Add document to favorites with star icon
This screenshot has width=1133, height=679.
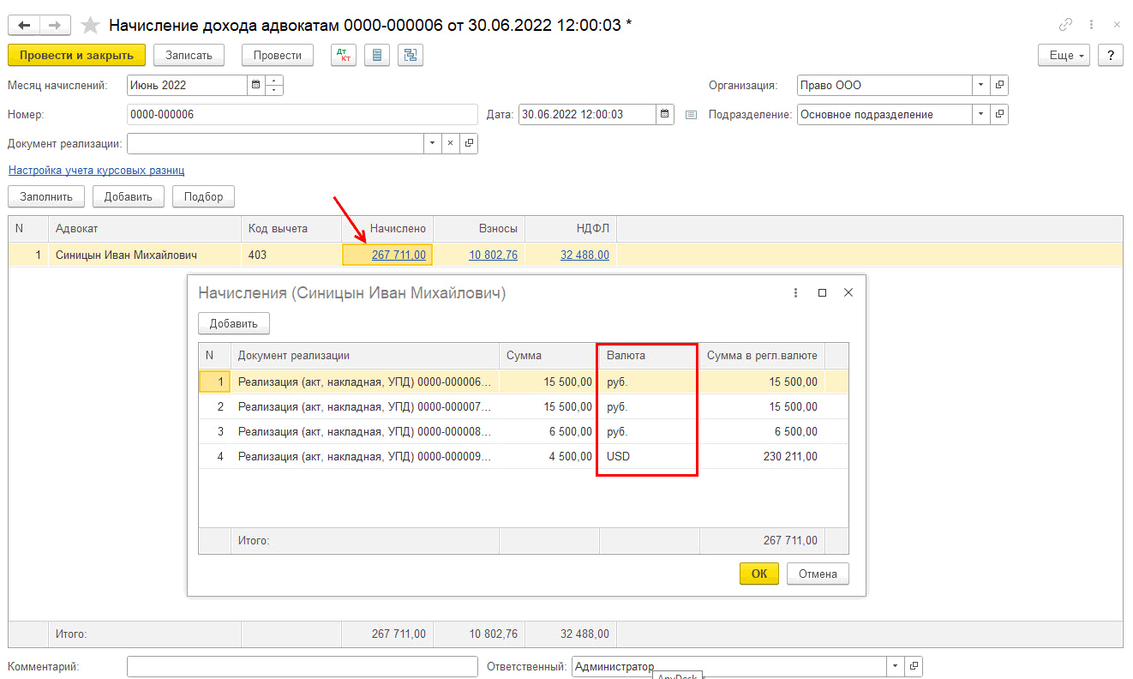click(x=91, y=26)
